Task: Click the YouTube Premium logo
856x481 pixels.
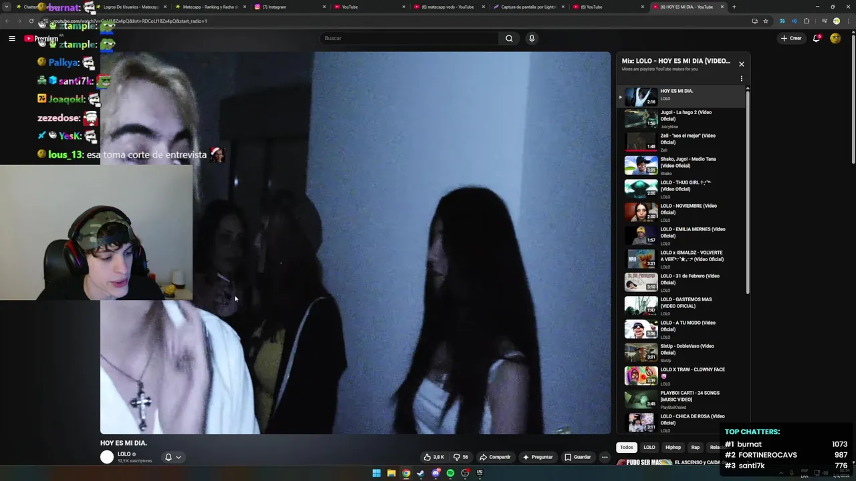Action: pyautogui.click(x=41, y=38)
